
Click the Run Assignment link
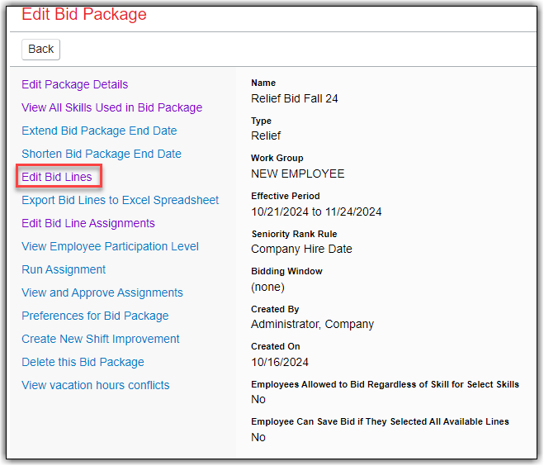64,269
